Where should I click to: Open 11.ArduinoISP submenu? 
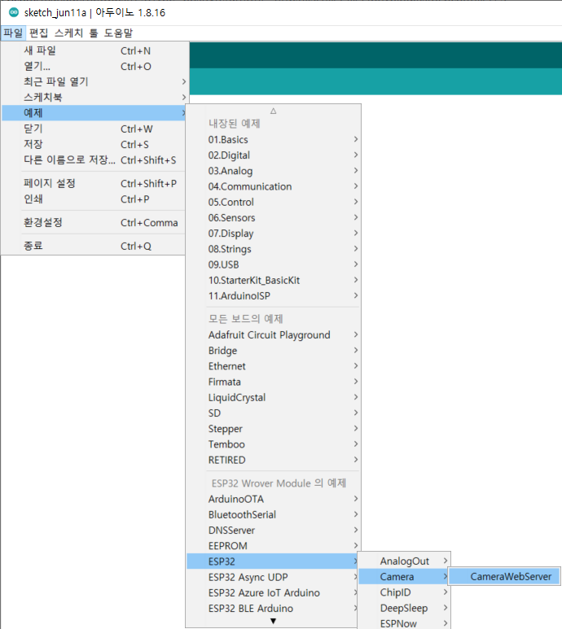coord(274,296)
